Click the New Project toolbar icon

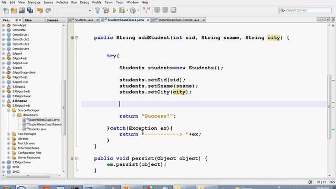click(x=14, y=10)
